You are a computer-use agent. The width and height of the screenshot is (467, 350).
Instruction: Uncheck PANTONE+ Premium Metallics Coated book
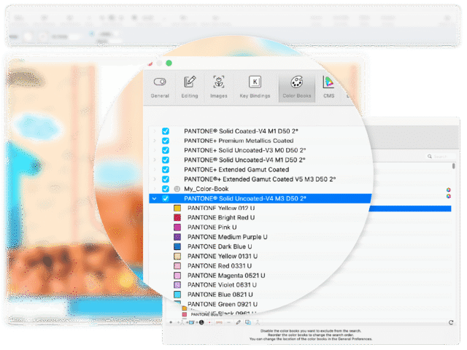166,141
